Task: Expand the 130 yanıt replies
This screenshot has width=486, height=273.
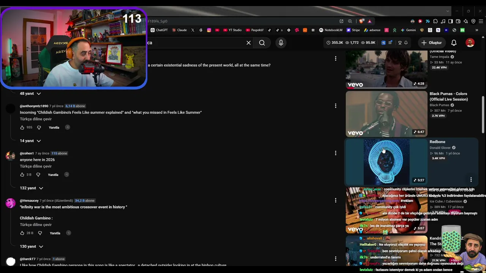Action: (x=32, y=246)
